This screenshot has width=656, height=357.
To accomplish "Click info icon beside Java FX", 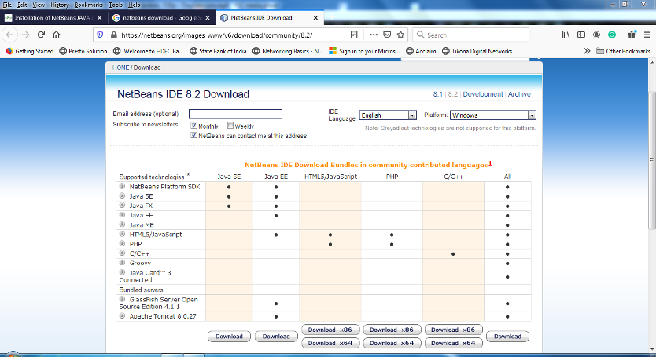I will (x=122, y=206).
